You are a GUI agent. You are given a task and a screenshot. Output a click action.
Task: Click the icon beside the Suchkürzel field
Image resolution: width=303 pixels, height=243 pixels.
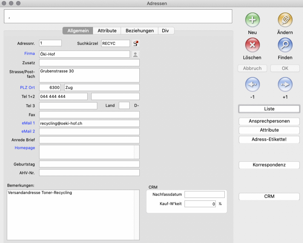pyautogui.click(x=136, y=43)
